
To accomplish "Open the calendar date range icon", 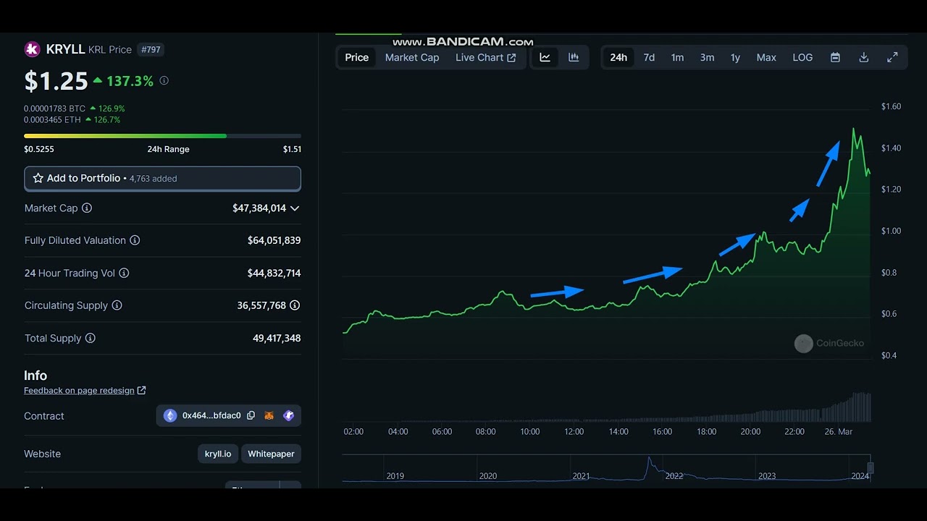I will [x=835, y=57].
